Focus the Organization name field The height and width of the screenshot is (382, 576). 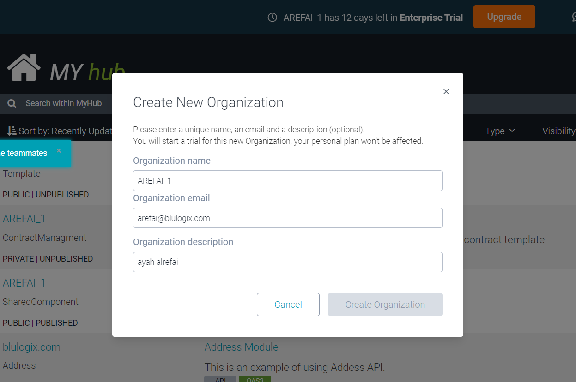point(287,181)
